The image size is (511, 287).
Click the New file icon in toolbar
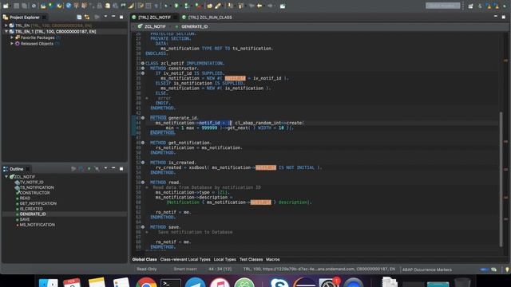click(6, 6)
